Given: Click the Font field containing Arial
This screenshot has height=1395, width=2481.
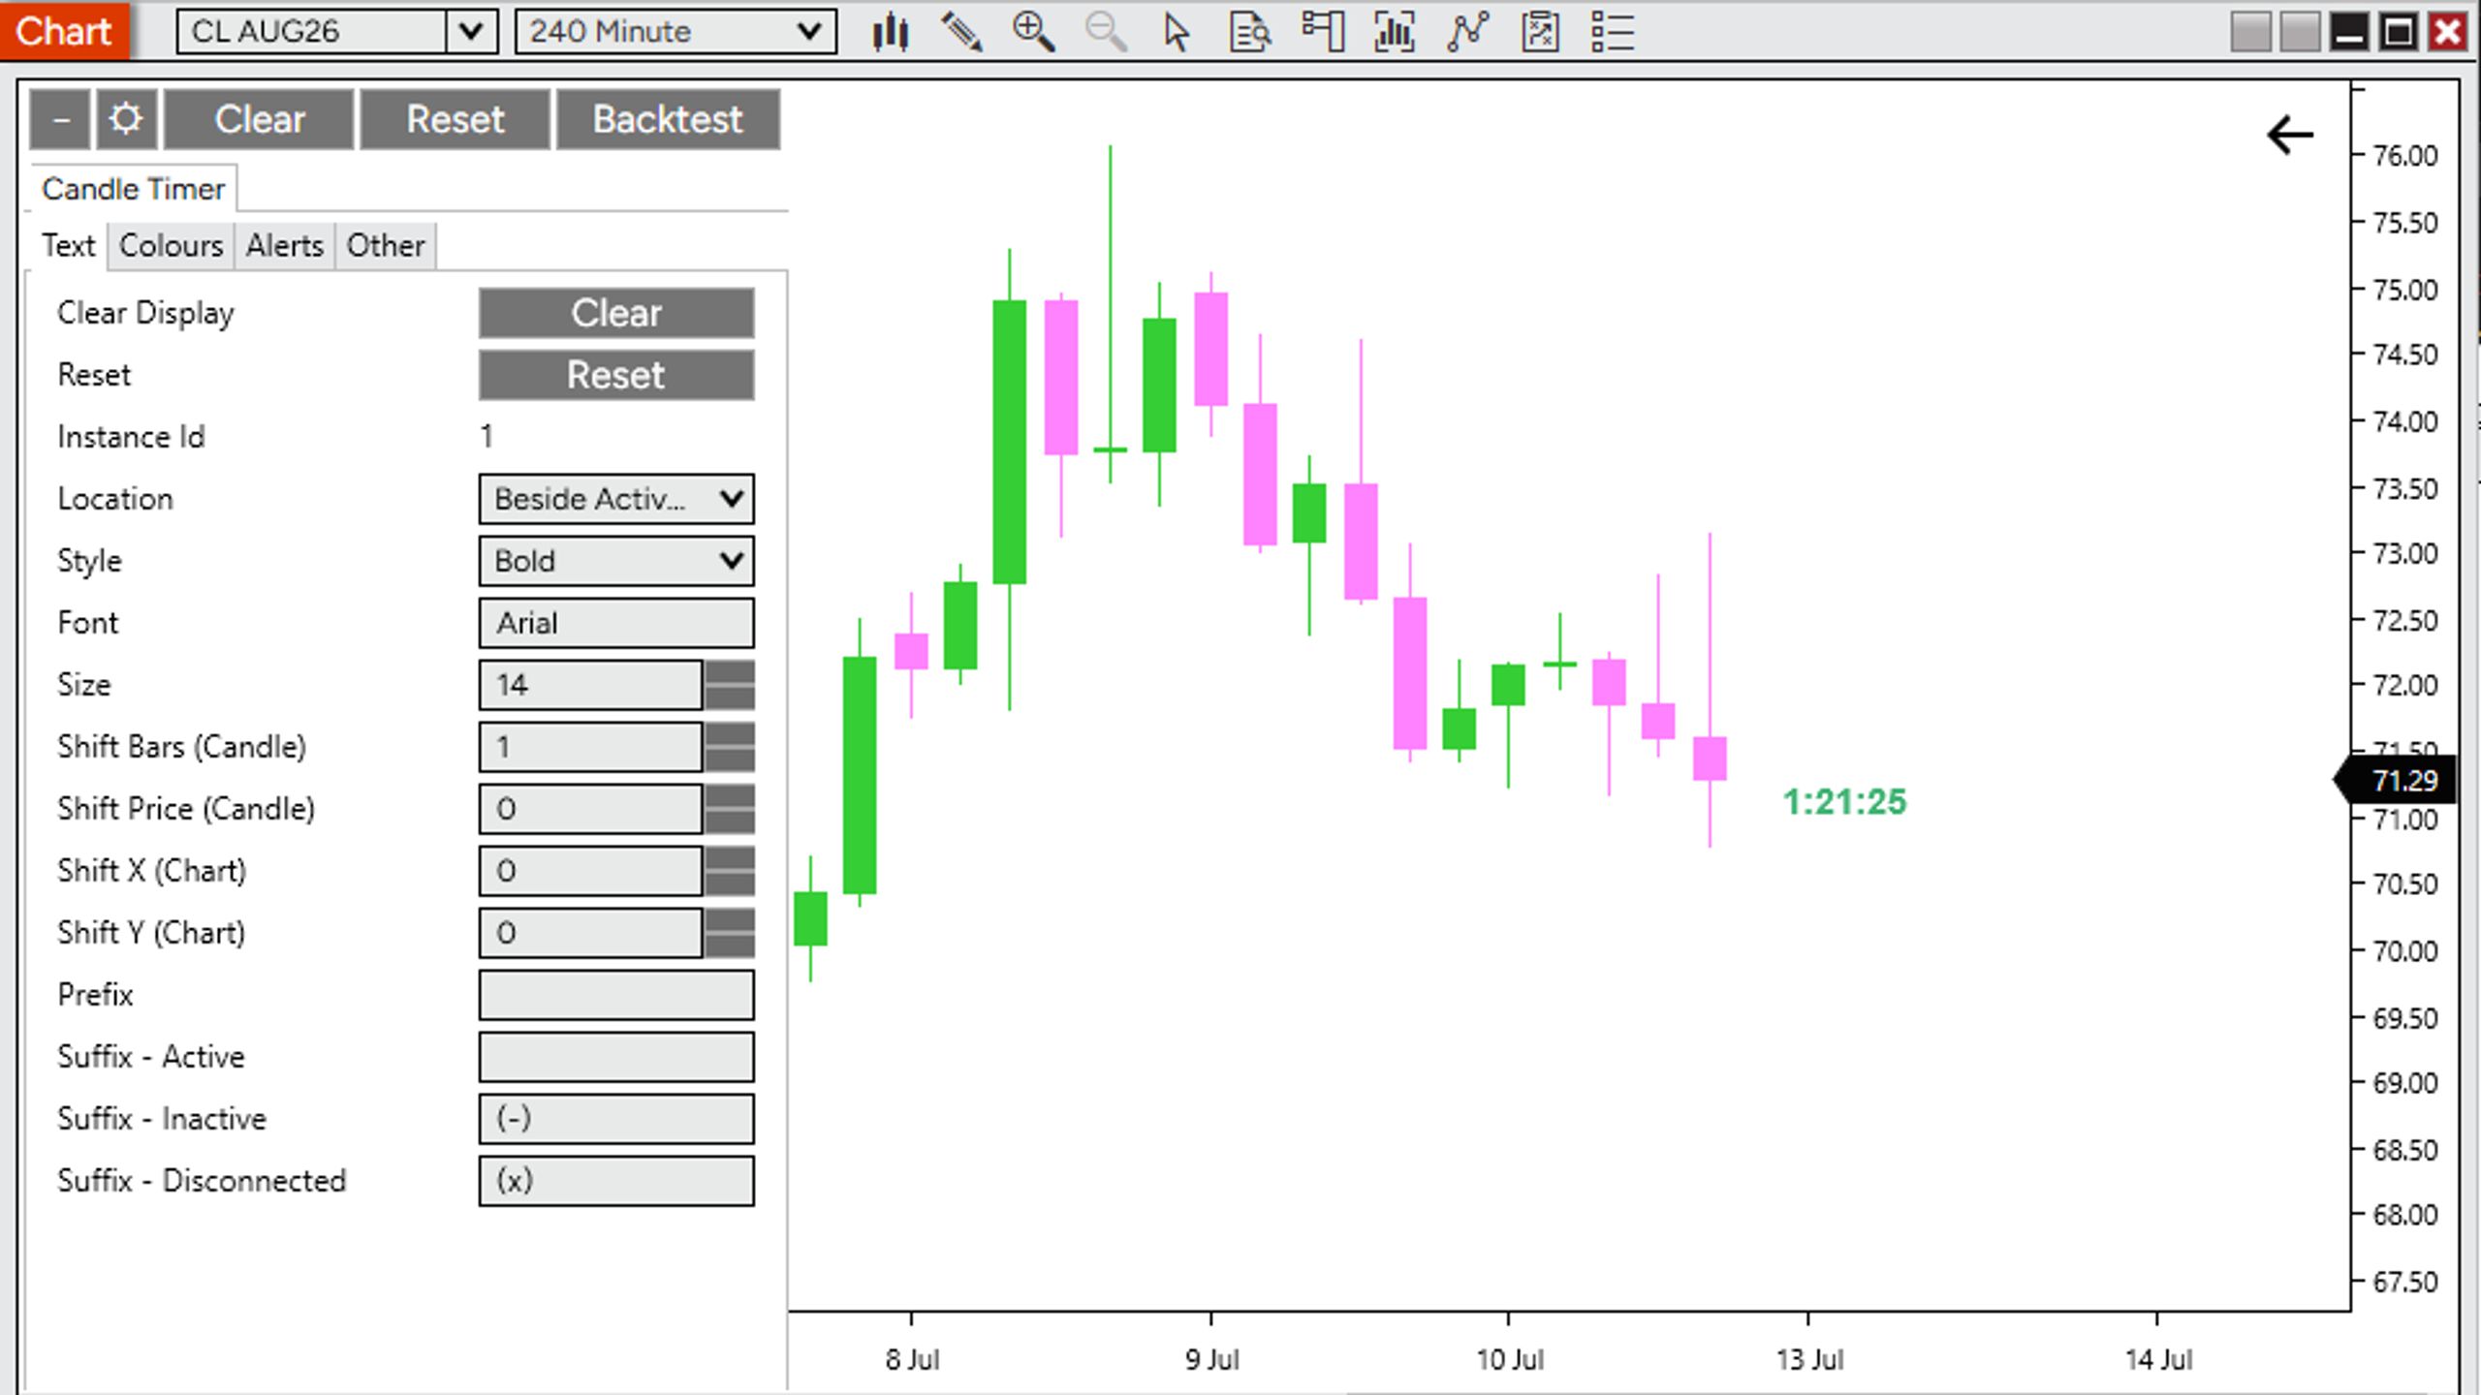Looking at the screenshot, I should click(616, 623).
